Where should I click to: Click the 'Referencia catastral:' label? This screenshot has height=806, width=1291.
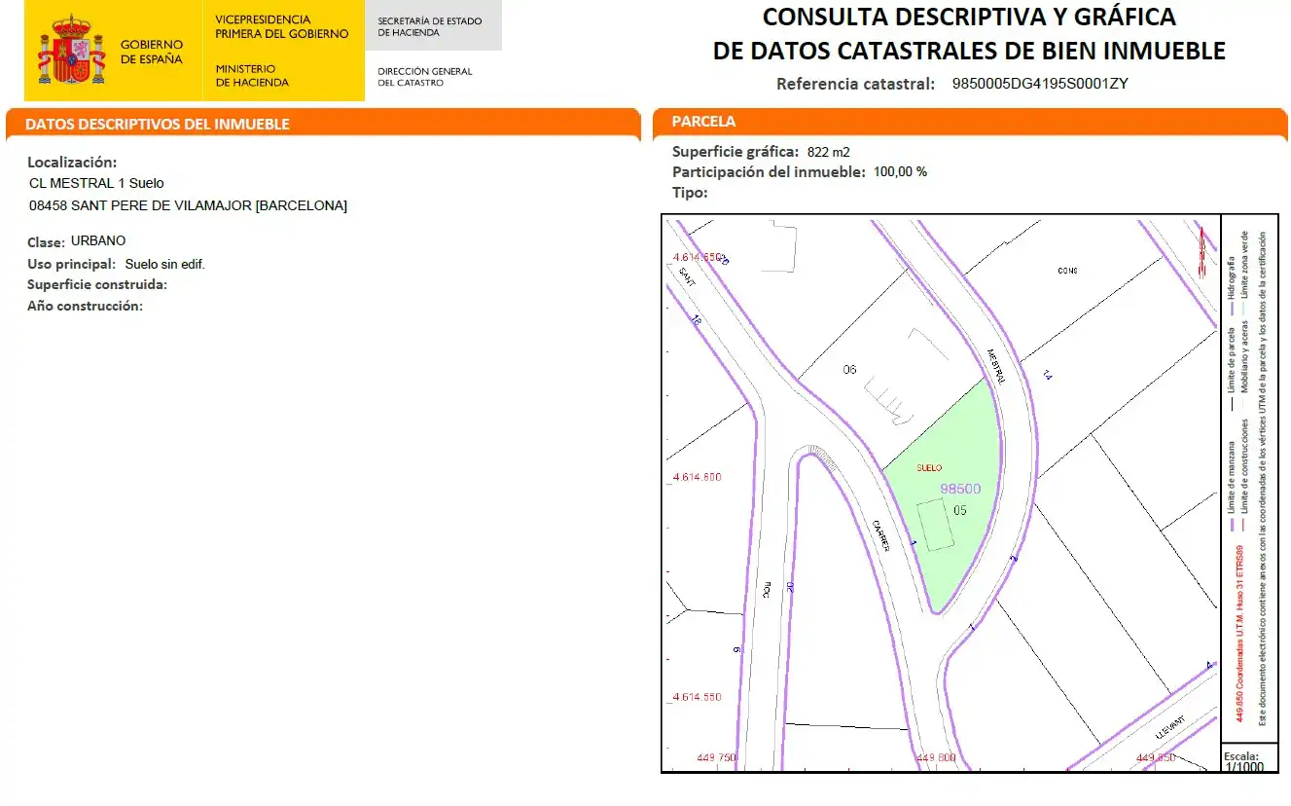point(855,84)
